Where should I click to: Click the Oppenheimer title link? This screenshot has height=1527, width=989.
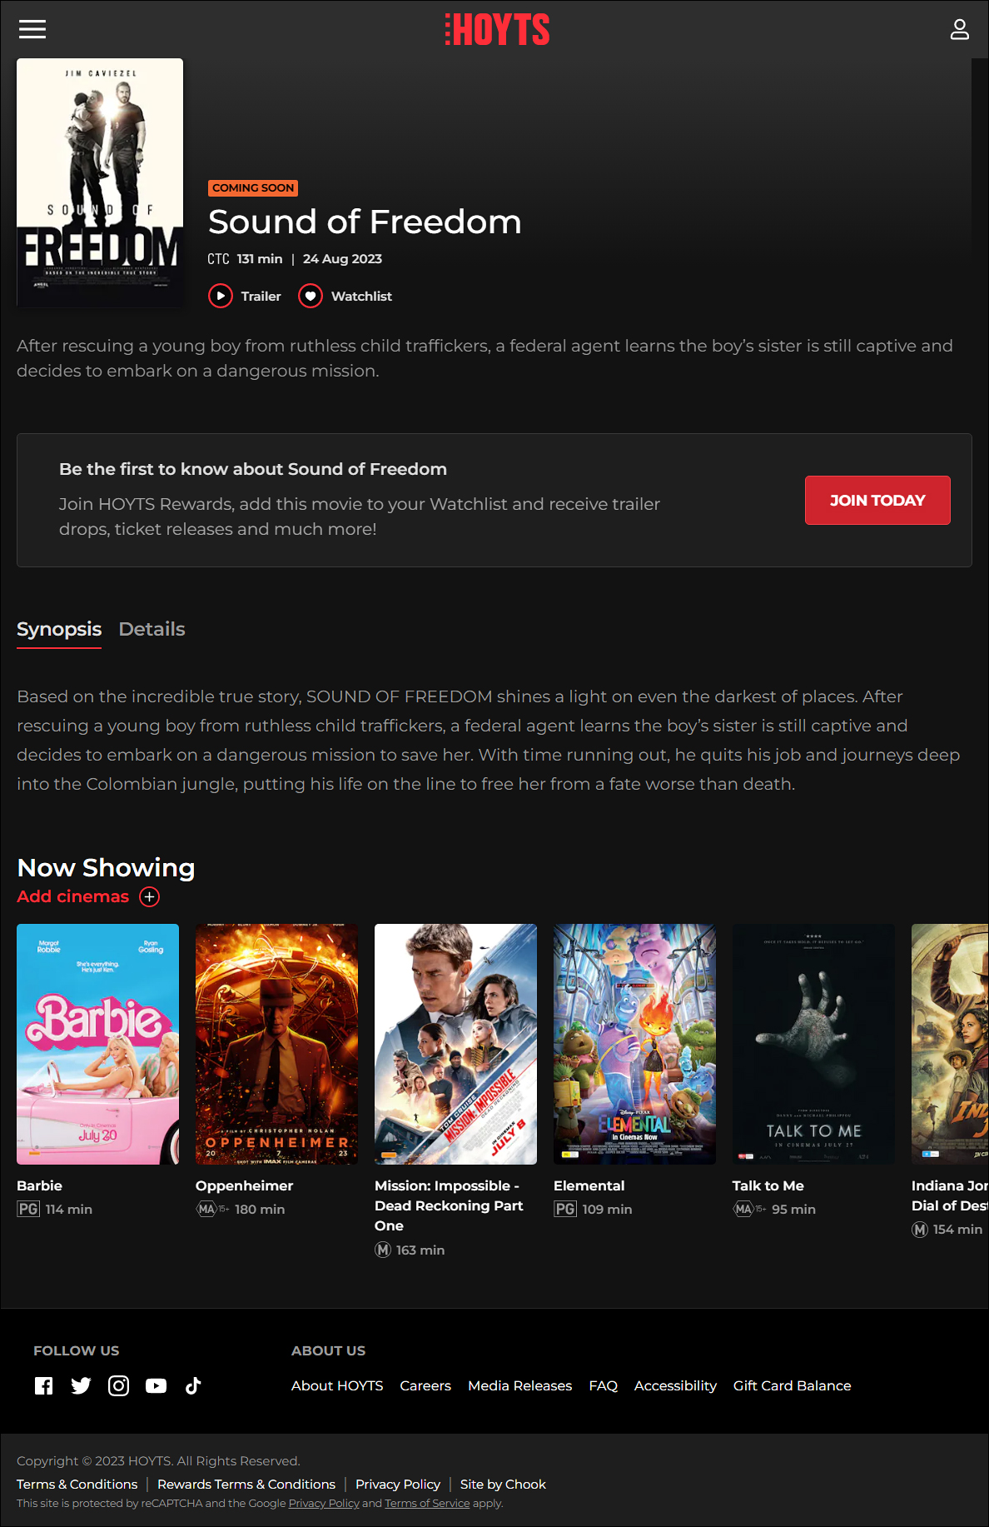[244, 1185]
